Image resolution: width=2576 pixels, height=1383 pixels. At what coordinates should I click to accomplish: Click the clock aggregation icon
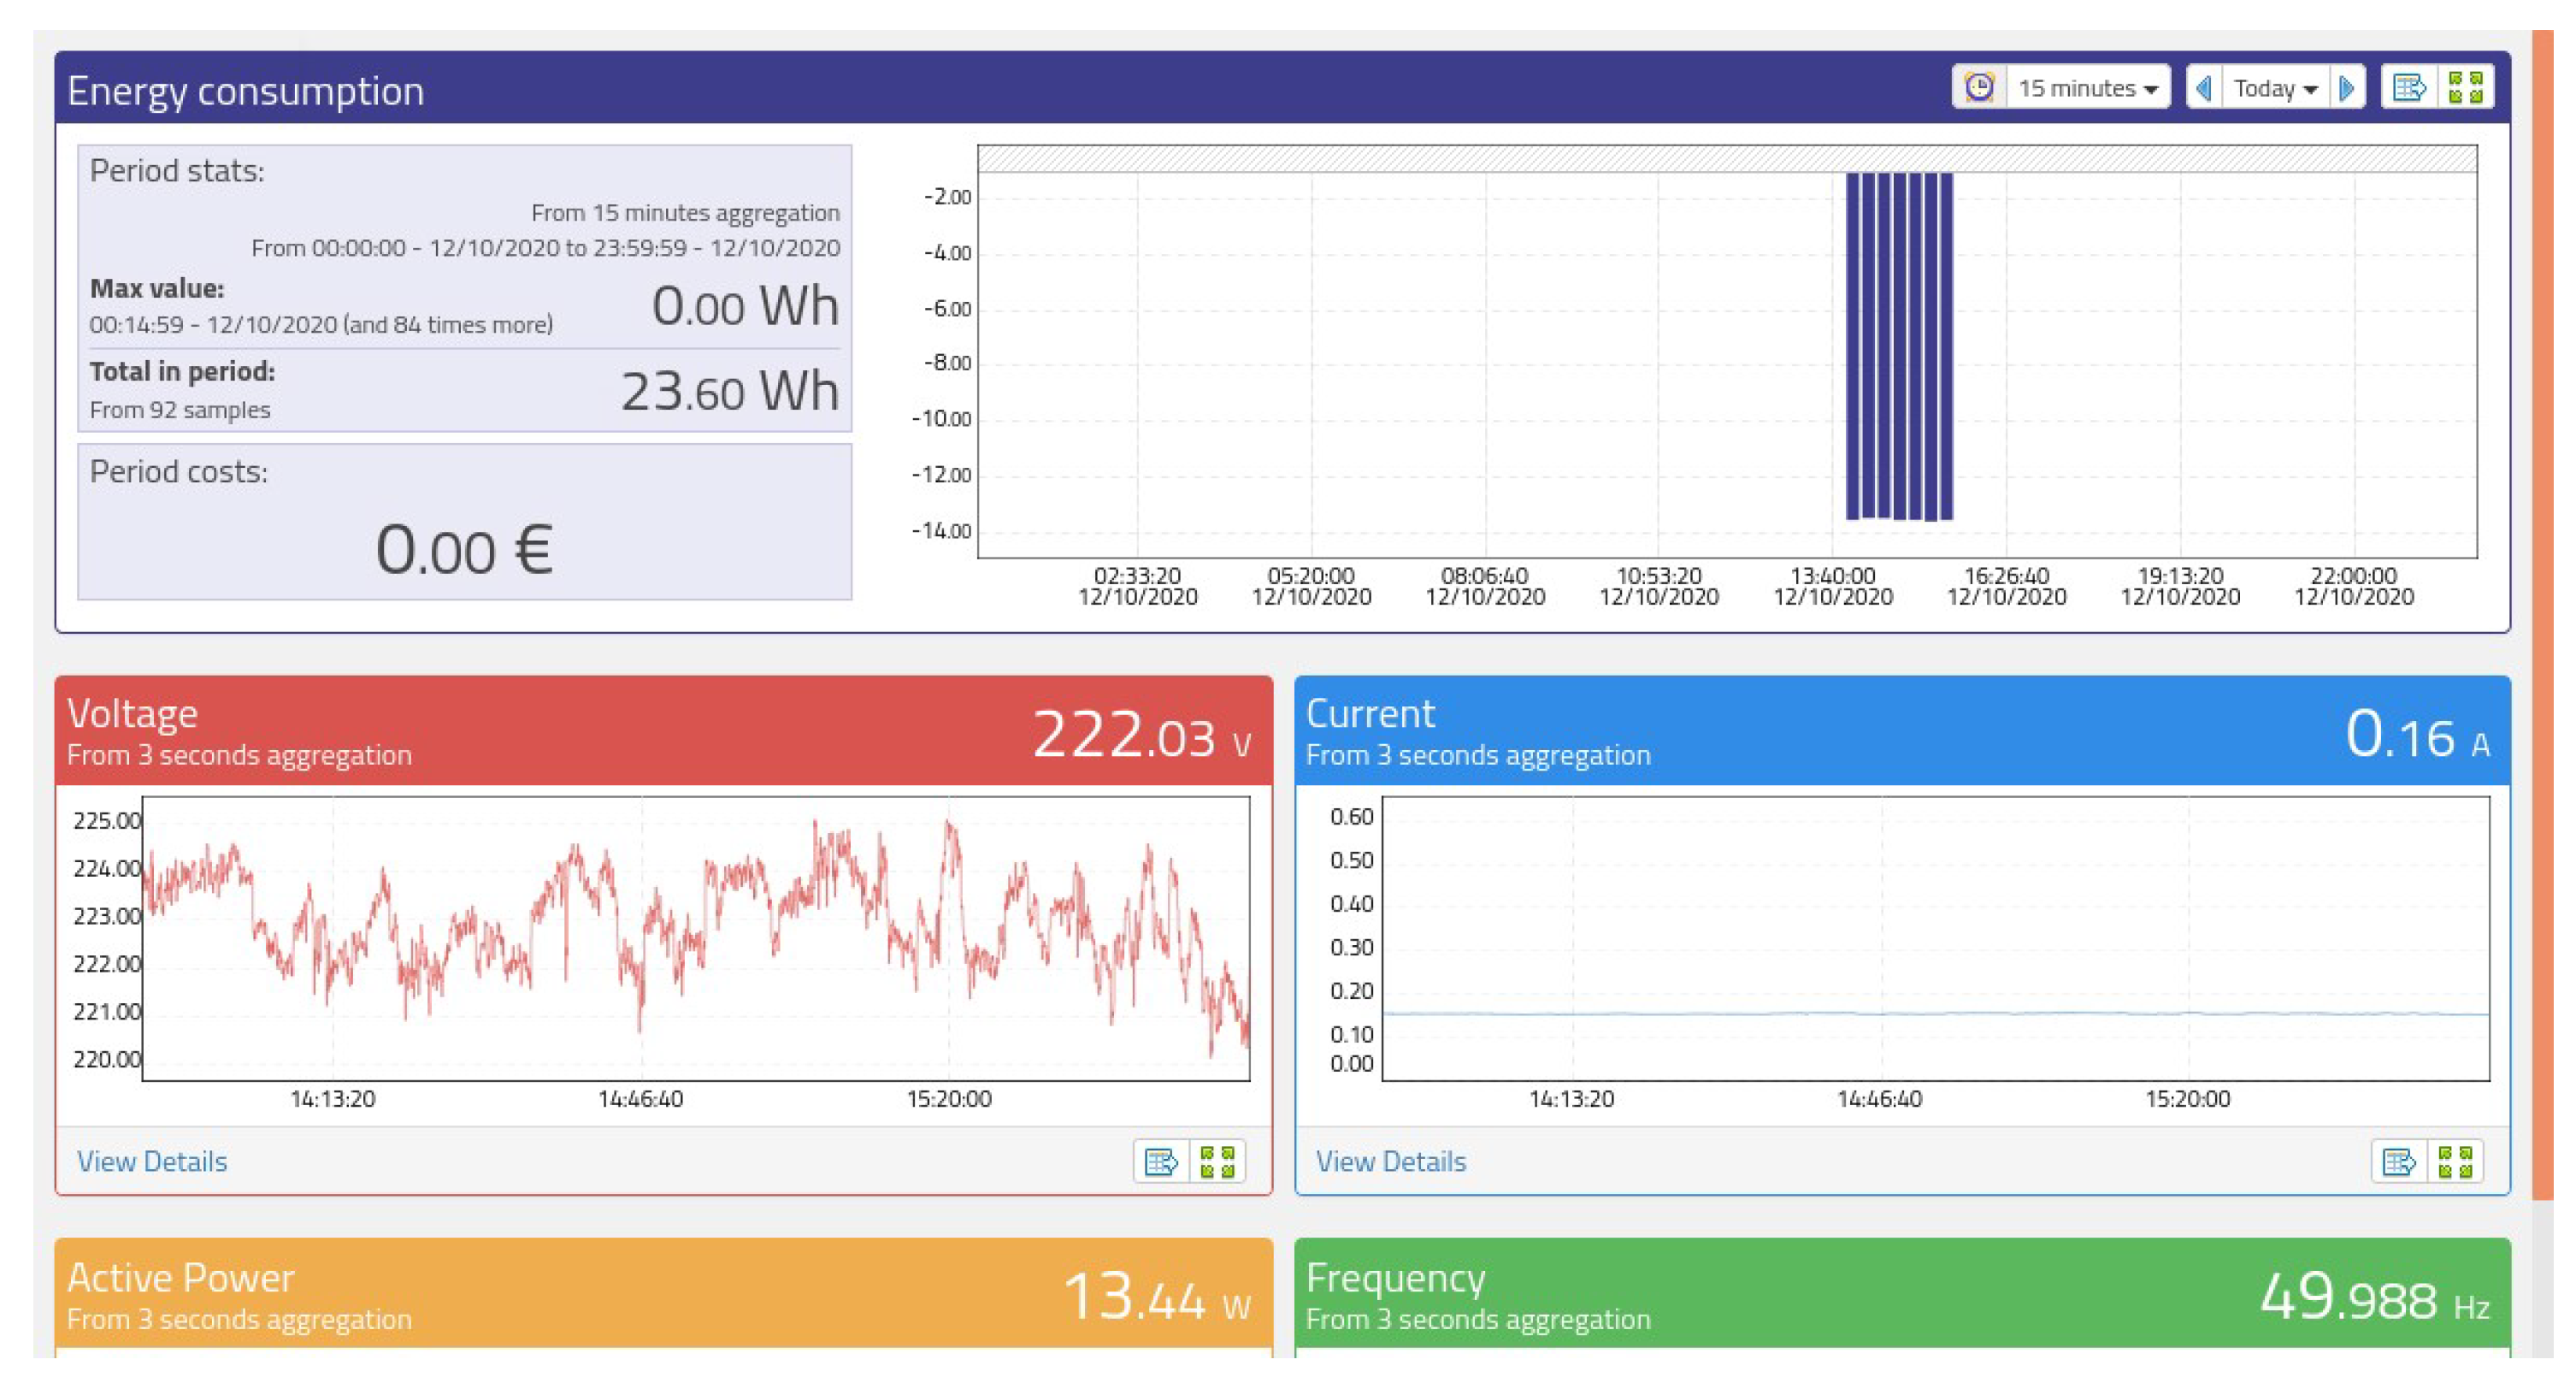(x=1979, y=88)
